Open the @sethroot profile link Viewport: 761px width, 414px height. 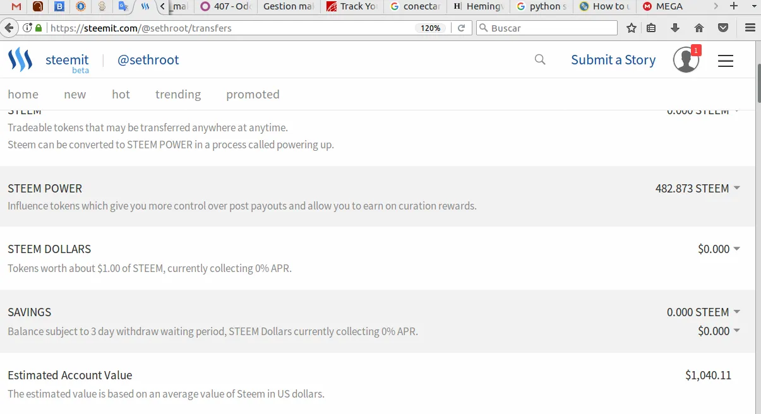[x=148, y=60]
